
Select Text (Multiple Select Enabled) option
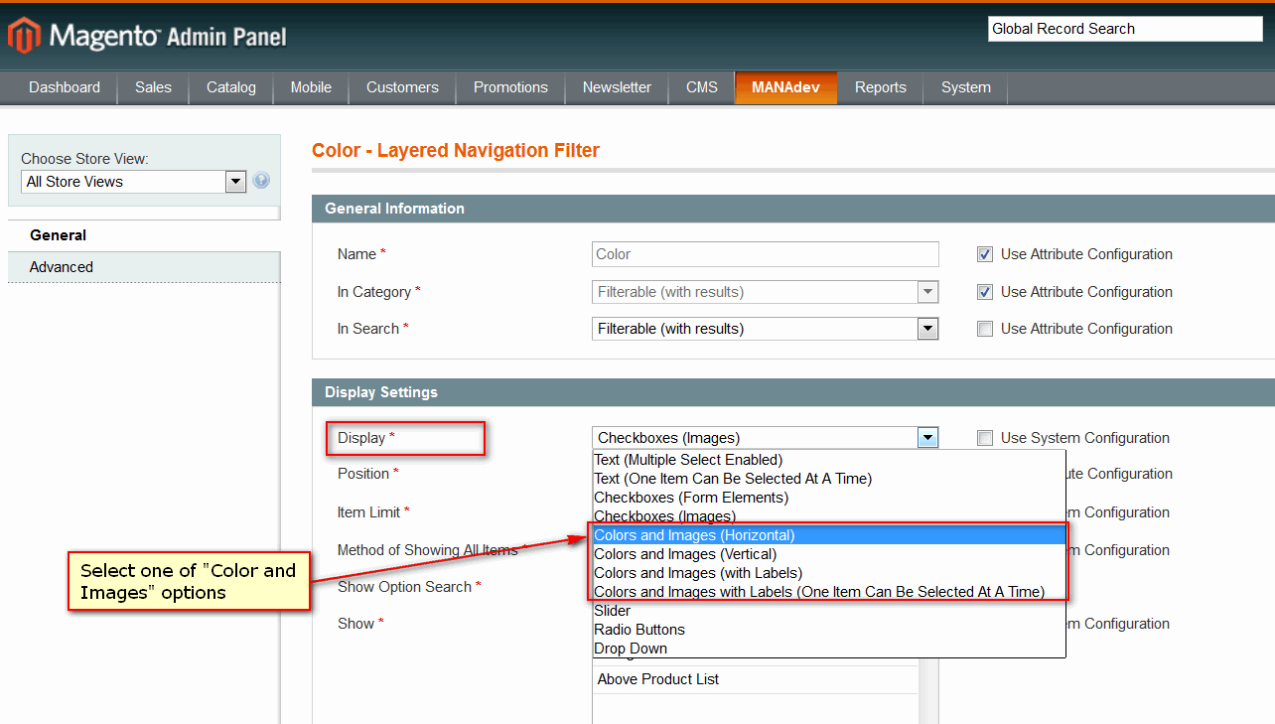point(829,460)
